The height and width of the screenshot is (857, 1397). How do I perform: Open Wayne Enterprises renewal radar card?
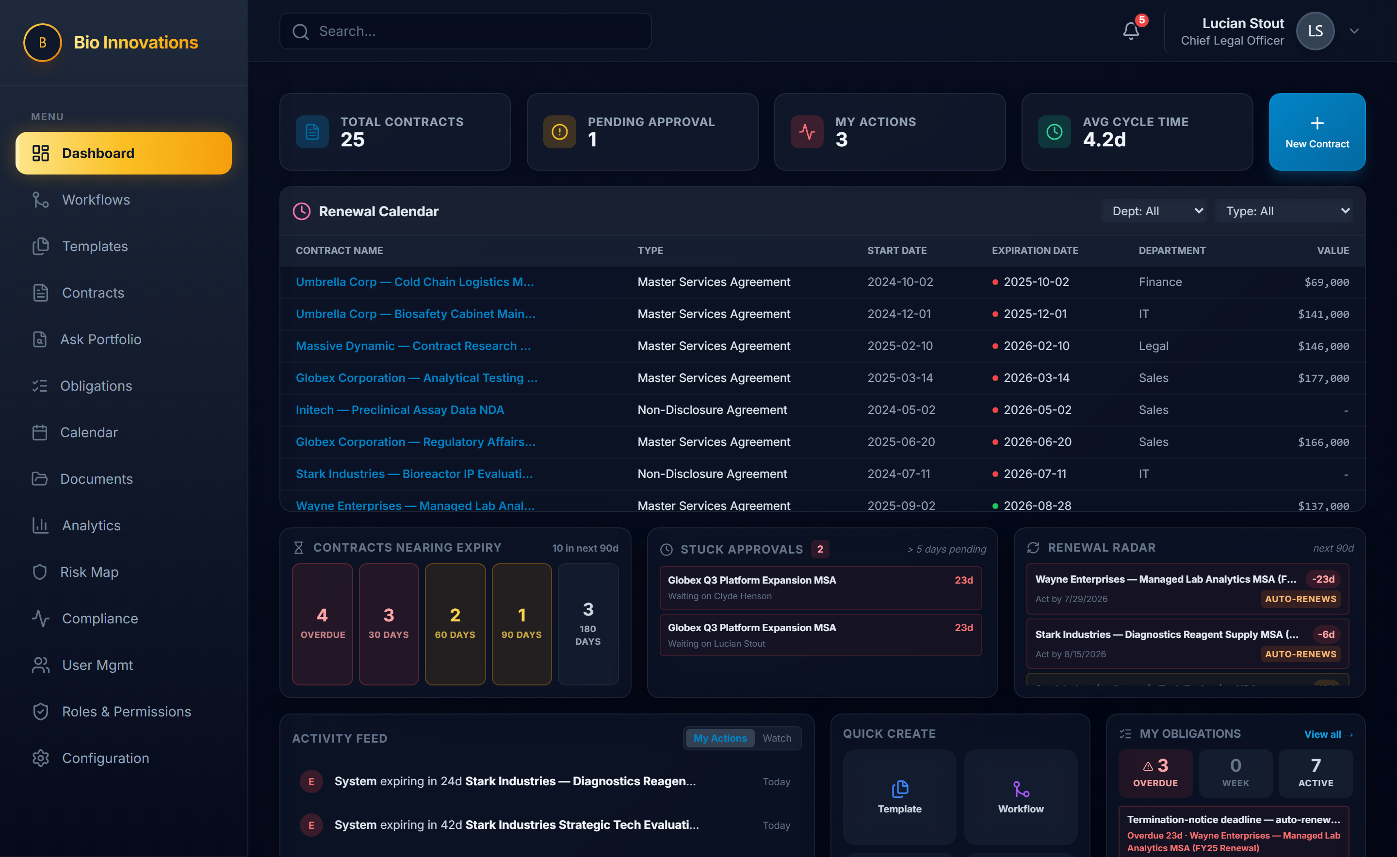click(1187, 588)
